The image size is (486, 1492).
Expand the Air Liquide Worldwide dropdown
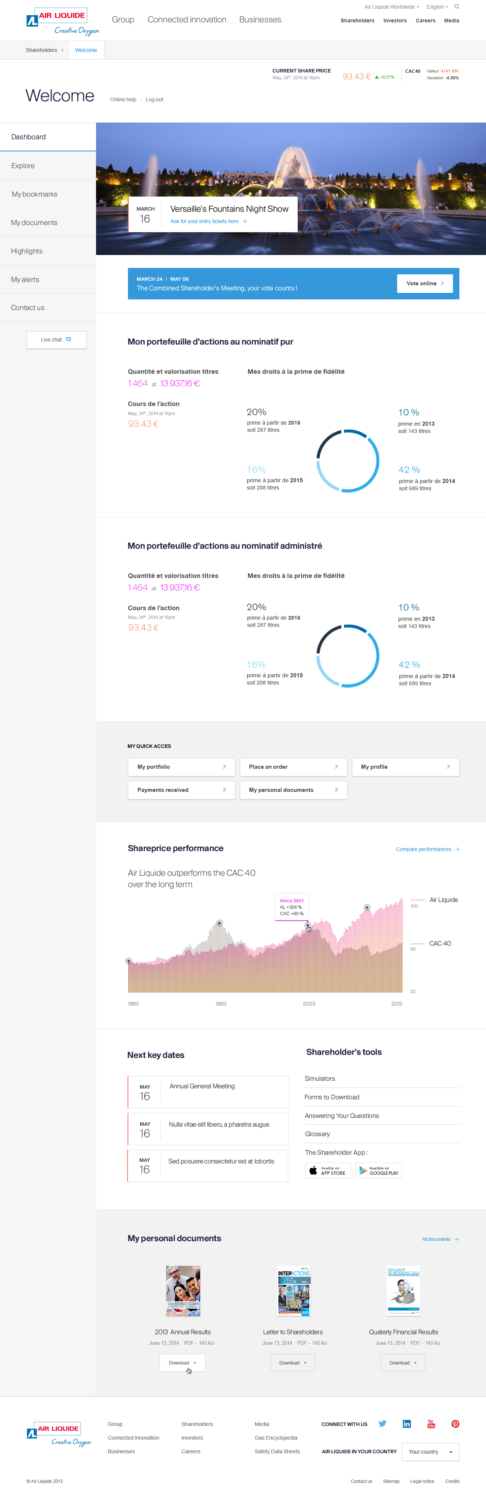(391, 7)
